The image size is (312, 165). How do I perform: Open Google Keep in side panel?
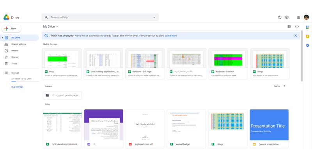pyautogui.click(x=308, y=36)
